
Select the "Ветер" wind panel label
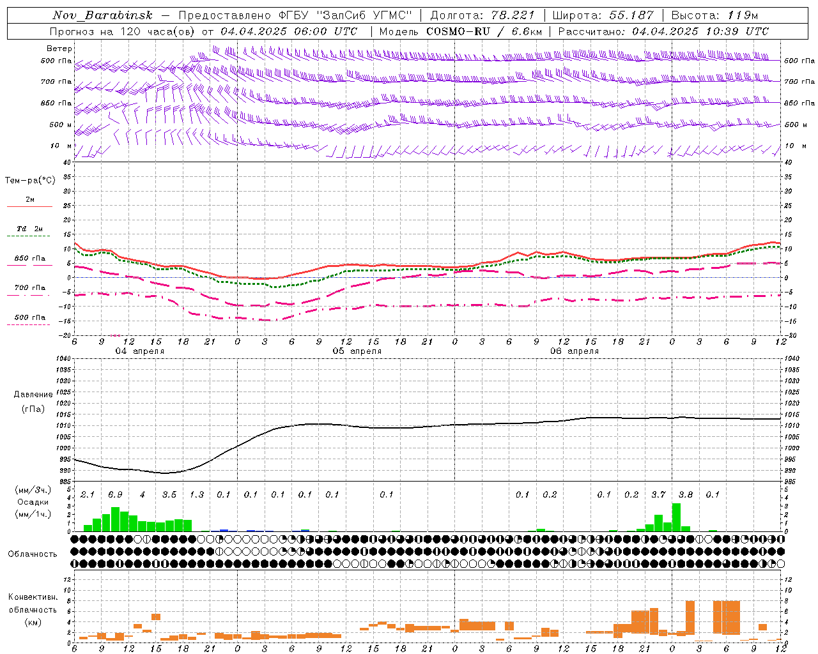click(x=59, y=49)
